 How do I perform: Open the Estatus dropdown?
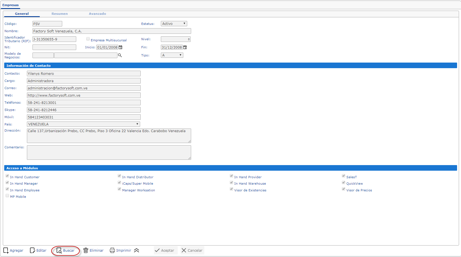point(174,24)
